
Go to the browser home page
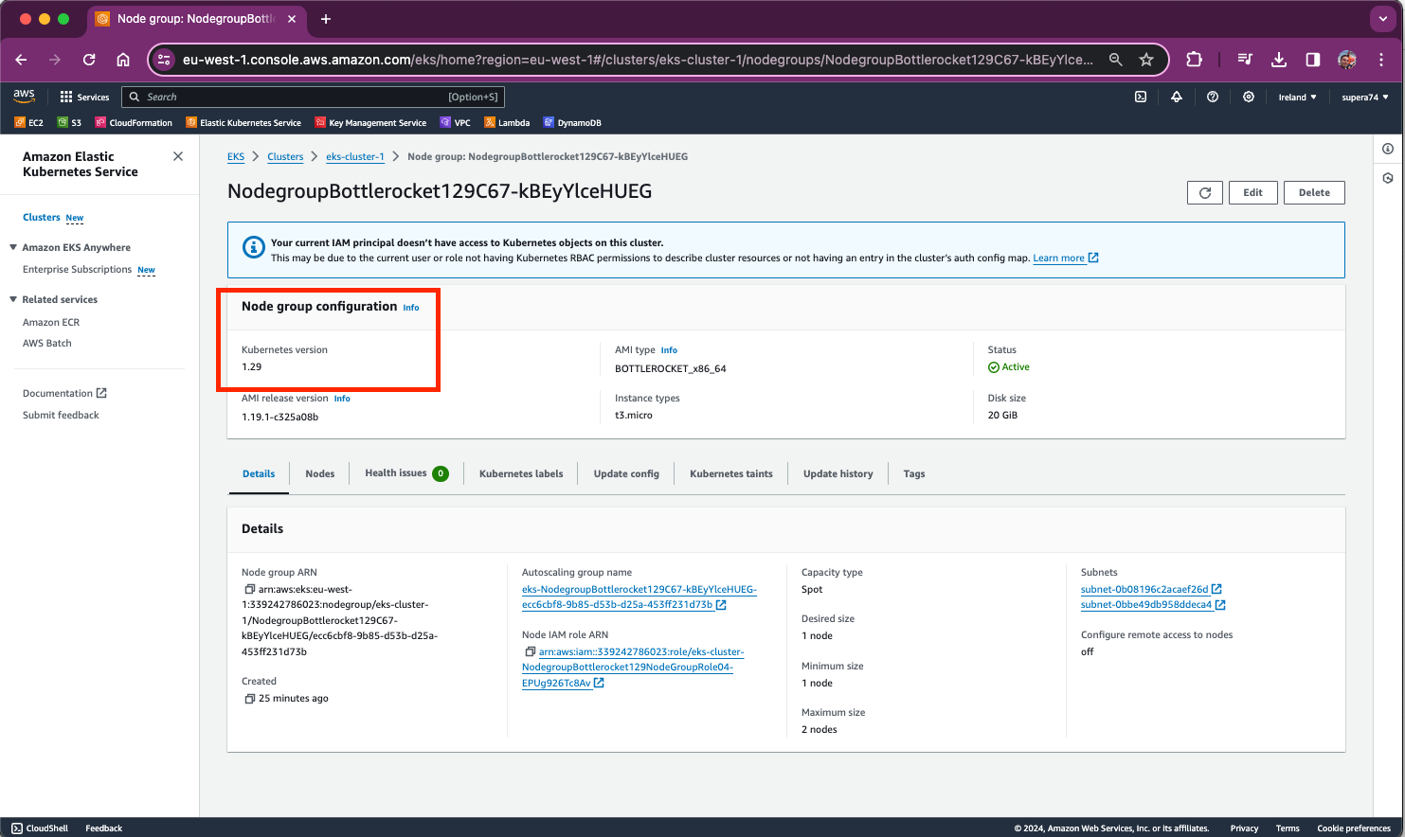point(123,60)
